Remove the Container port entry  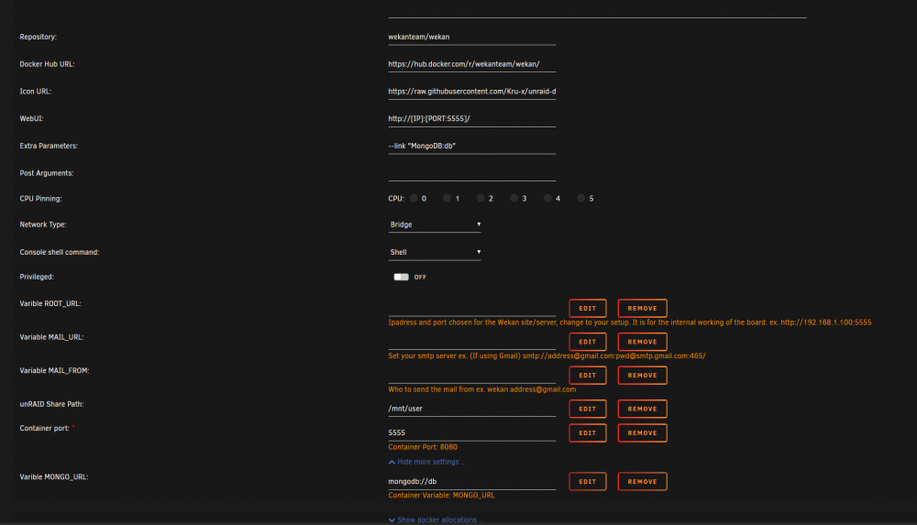coord(642,432)
